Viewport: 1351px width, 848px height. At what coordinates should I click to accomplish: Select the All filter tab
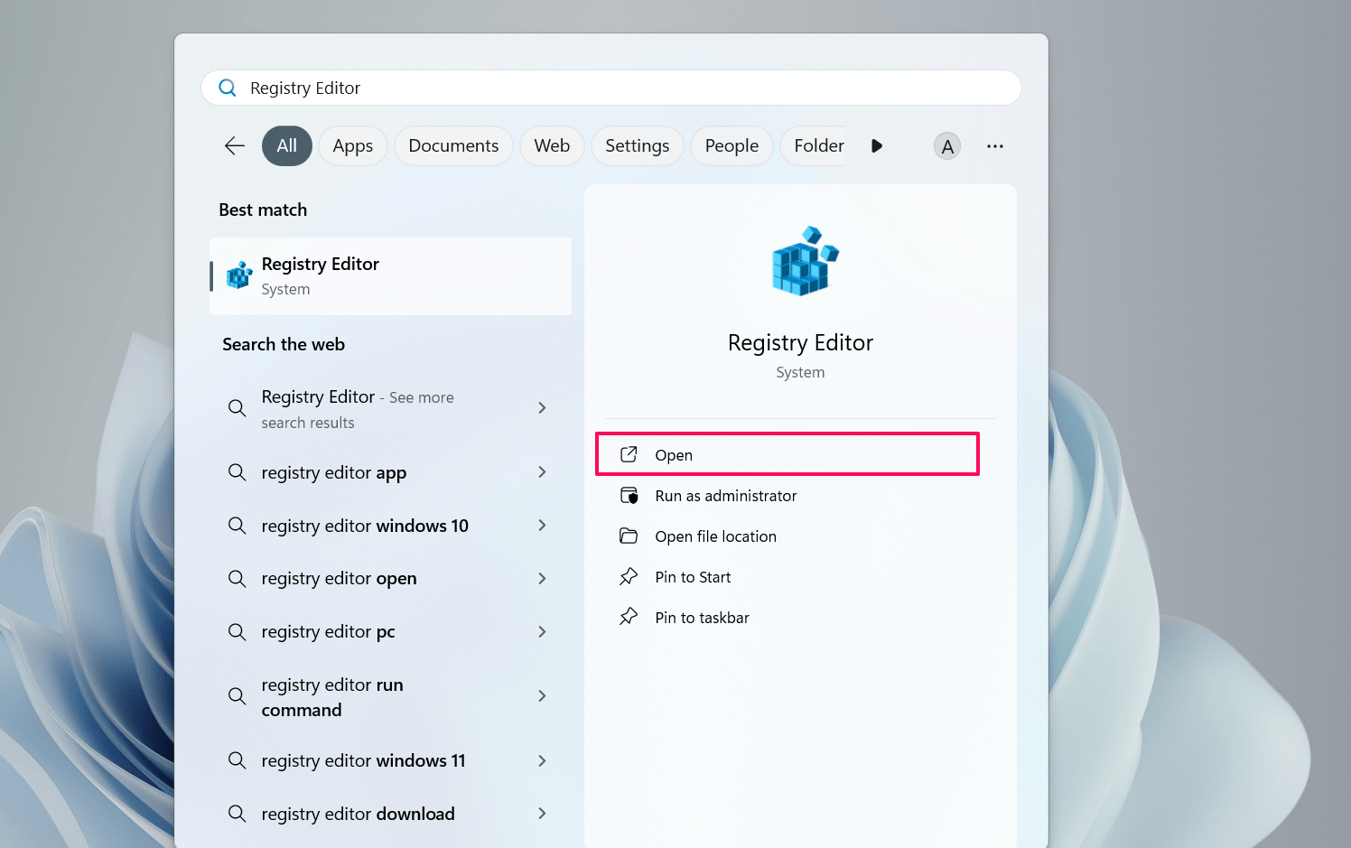pos(287,146)
